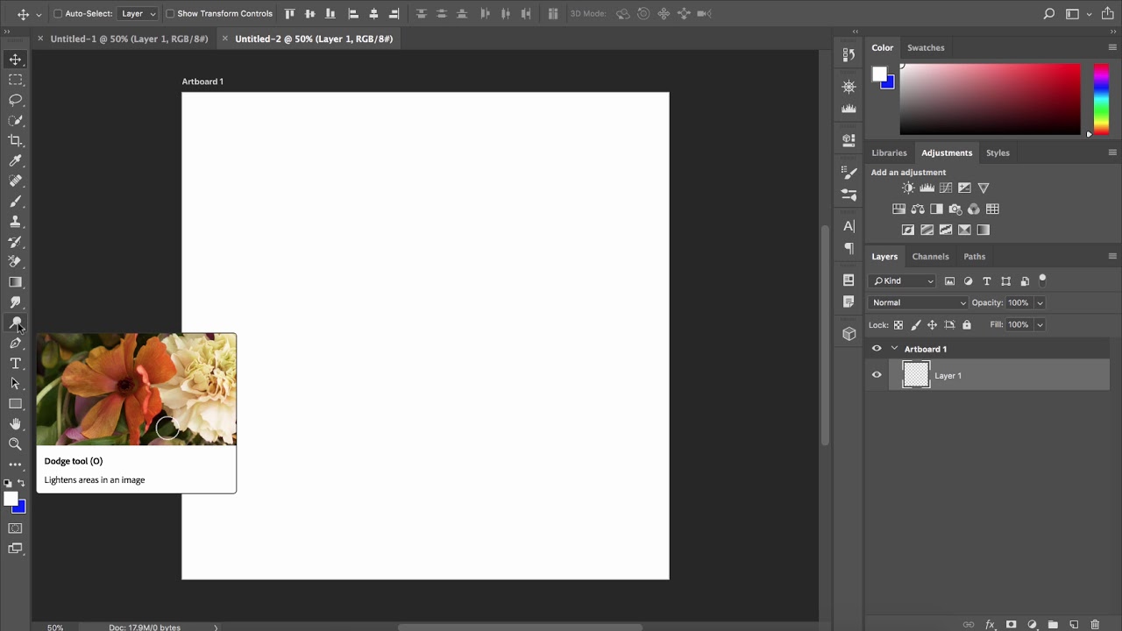1122x631 pixels.
Task: Switch to the Paths tab
Action: coord(974,256)
